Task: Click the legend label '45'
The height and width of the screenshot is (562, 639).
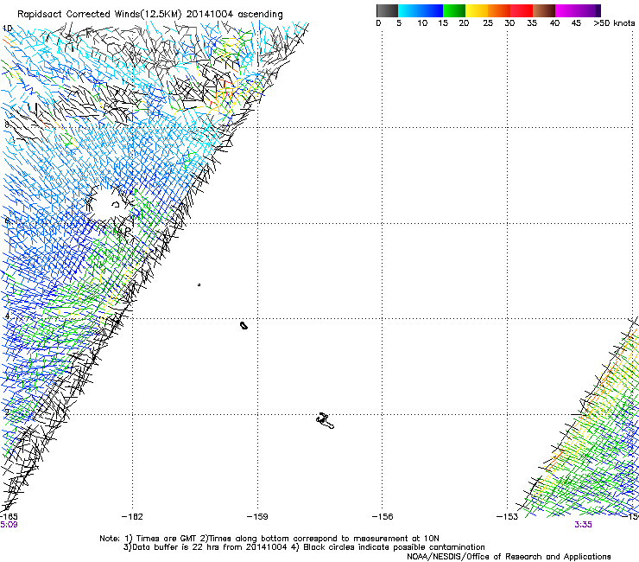Action: click(576, 23)
